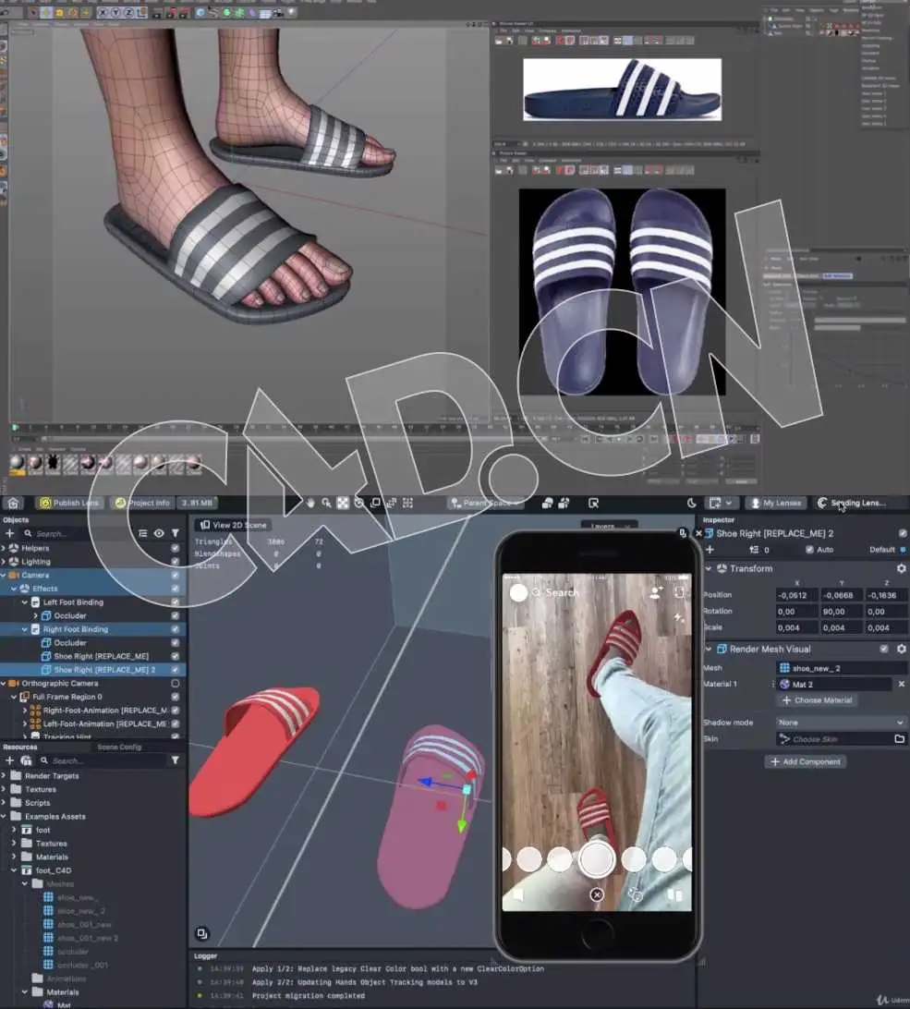Toggle the eye icon in Objects panel header
Viewport: 910px width, 1009px height.
pyautogui.click(x=159, y=533)
